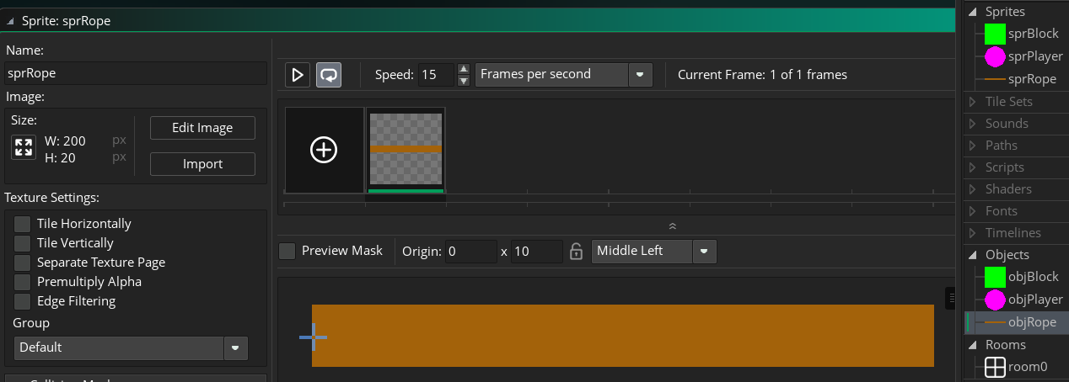Click the Origin Y field
Viewport: 1069px width, 382px height.
(536, 251)
